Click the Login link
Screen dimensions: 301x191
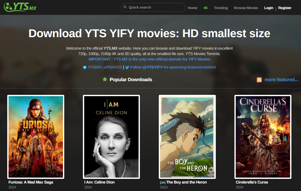269,8
